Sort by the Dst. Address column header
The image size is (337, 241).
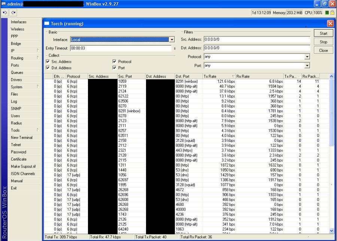pos(160,76)
